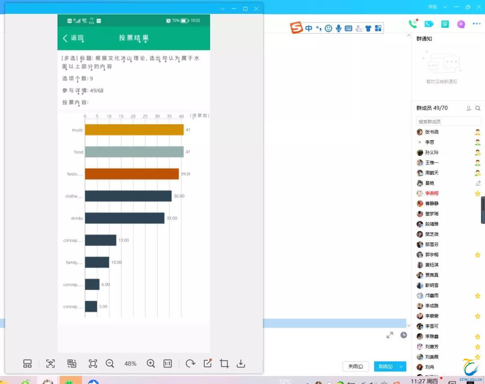Toggle Sogou Chinese/English input mode
This screenshot has width=485, height=384.
[309, 28]
